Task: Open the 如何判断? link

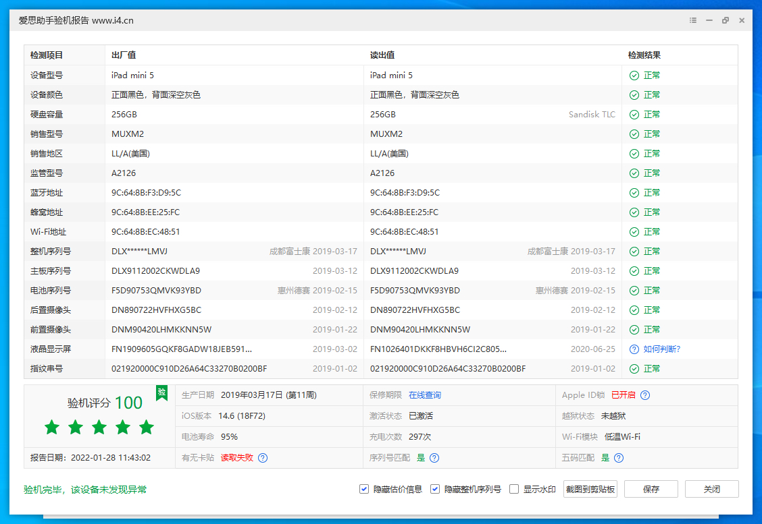Action: tap(661, 349)
